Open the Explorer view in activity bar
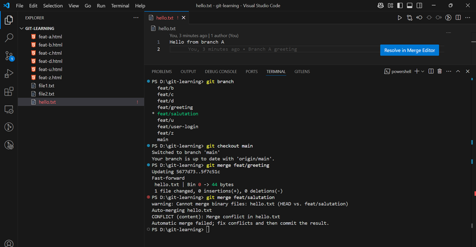This screenshot has height=247, width=476. click(9, 20)
